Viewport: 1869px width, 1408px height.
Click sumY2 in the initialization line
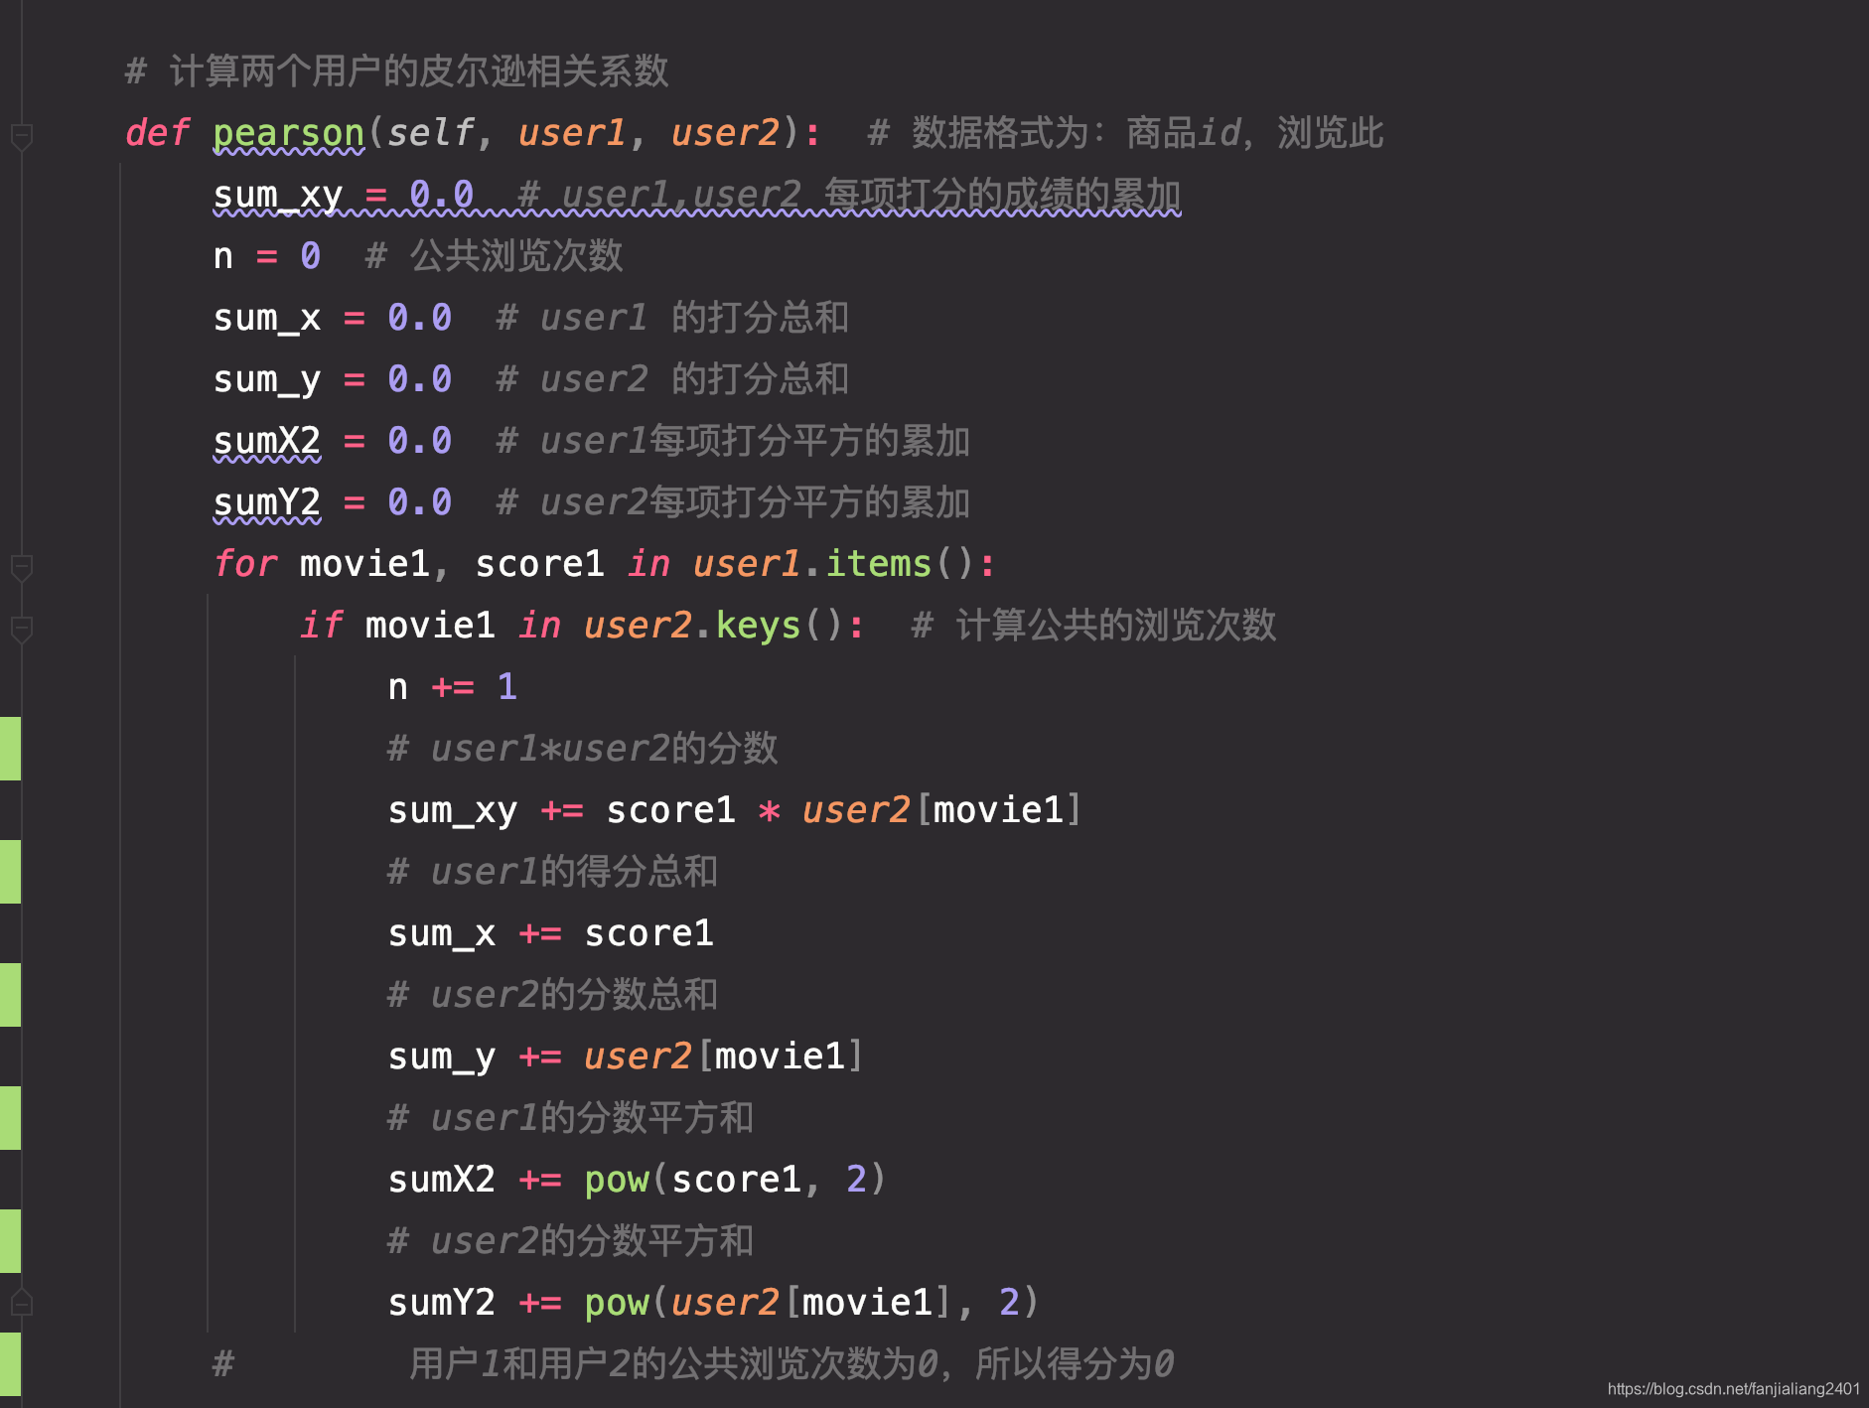(x=267, y=503)
